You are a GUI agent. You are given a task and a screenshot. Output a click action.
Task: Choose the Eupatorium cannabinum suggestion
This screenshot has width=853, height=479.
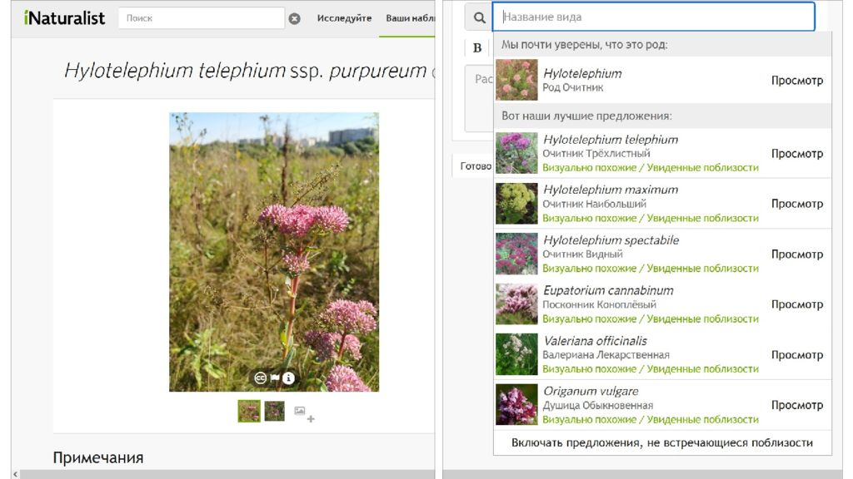pyautogui.click(x=663, y=304)
